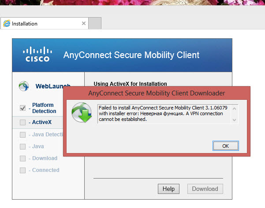Screen dimensions: 265x208
Task: Open the Help button
Action: [x=168, y=189]
